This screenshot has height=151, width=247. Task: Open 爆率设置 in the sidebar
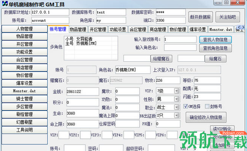tap(25, 83)
